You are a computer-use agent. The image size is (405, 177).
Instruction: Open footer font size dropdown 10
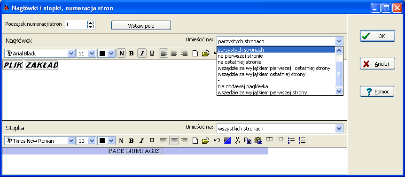92,141
